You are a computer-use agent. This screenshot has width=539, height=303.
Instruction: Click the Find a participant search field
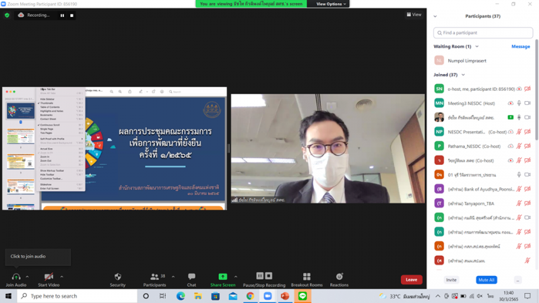click(483, 32)
